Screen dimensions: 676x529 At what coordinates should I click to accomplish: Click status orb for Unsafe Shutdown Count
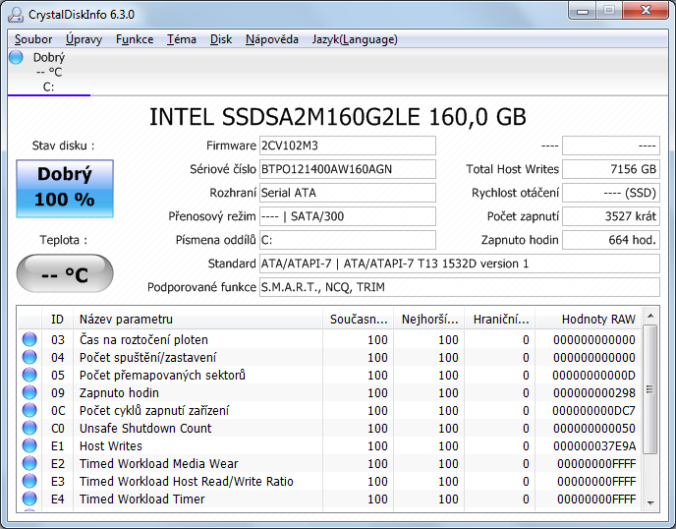(x=29, y=429)
